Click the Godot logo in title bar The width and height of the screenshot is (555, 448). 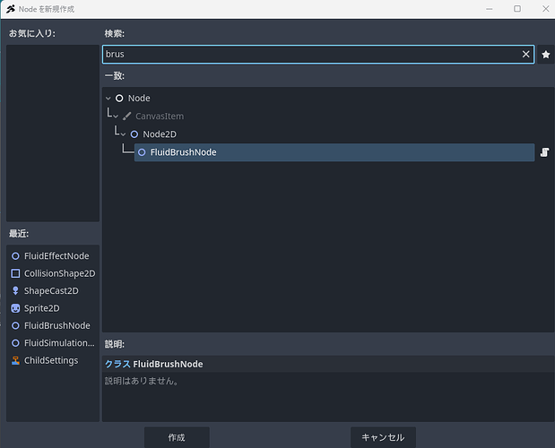coord(11,9)
